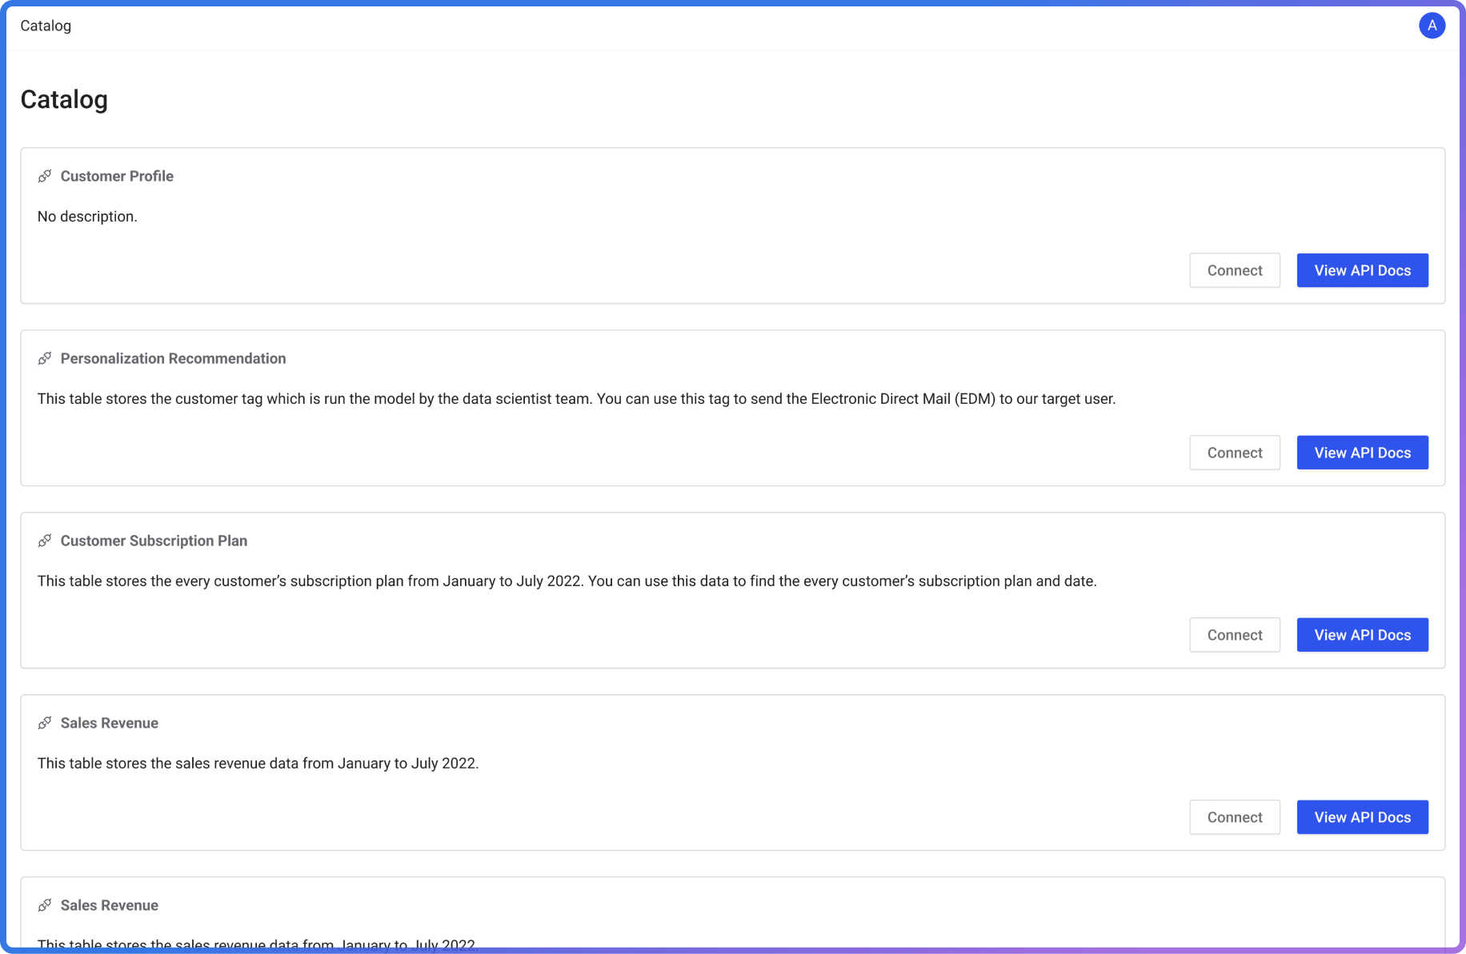
Task: Select the Customer Subscription Plan title
Action: (x=154, y=541)
